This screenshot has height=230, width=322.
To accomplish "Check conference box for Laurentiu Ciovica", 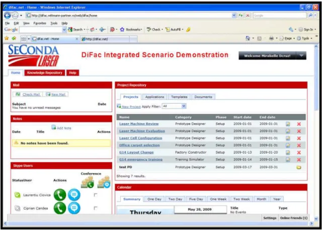I will click(96, 195).
